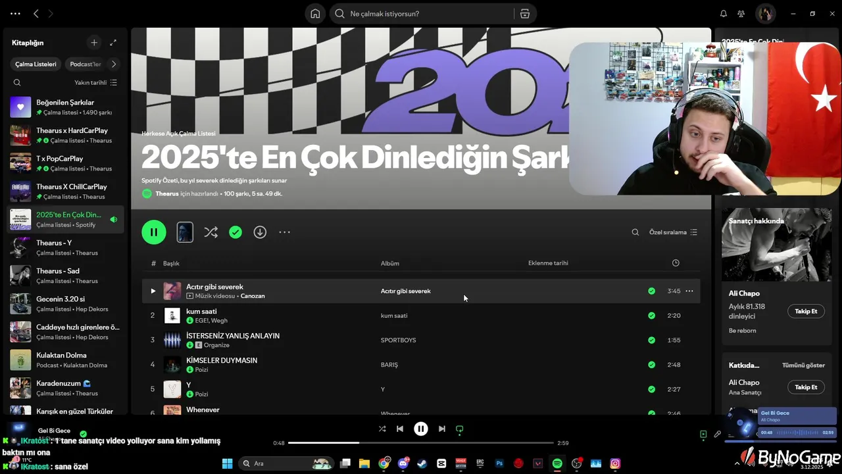Open the Beğenilen Şarkılar playlist

point(66,107)
